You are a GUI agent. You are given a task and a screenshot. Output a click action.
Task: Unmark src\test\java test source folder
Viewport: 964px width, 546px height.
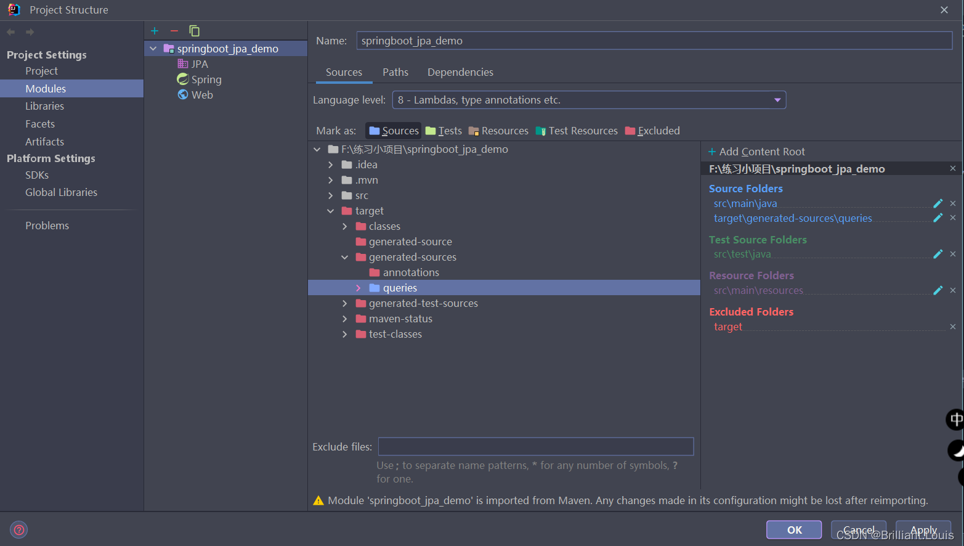click(953, 254)
